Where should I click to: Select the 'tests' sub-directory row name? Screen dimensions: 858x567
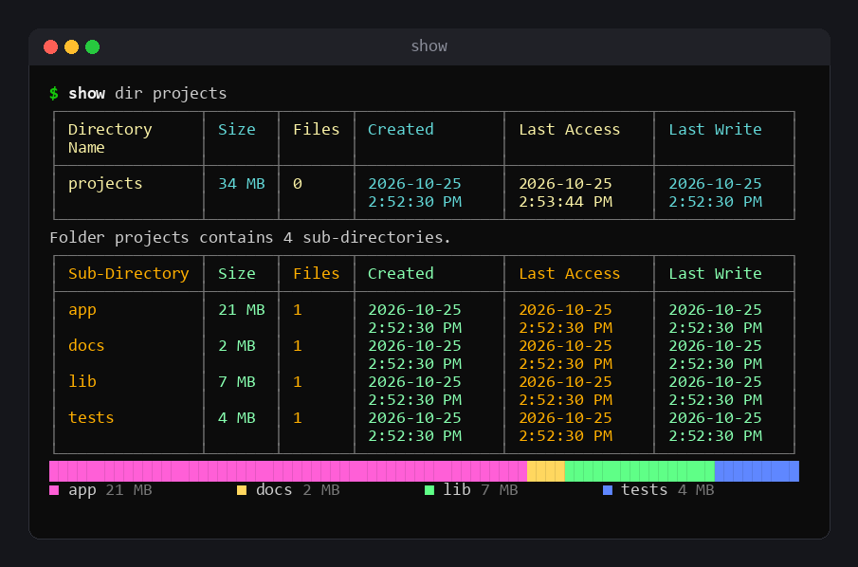[91, 418]
